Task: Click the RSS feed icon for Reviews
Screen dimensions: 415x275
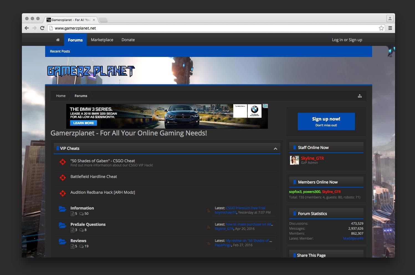Action: [x=209, y=243]
